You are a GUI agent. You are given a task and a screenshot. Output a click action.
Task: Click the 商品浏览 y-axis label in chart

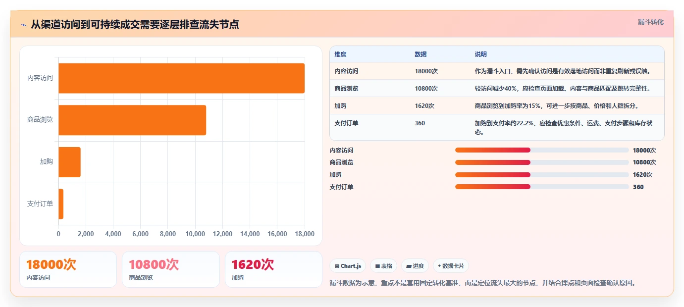(40, 120)
